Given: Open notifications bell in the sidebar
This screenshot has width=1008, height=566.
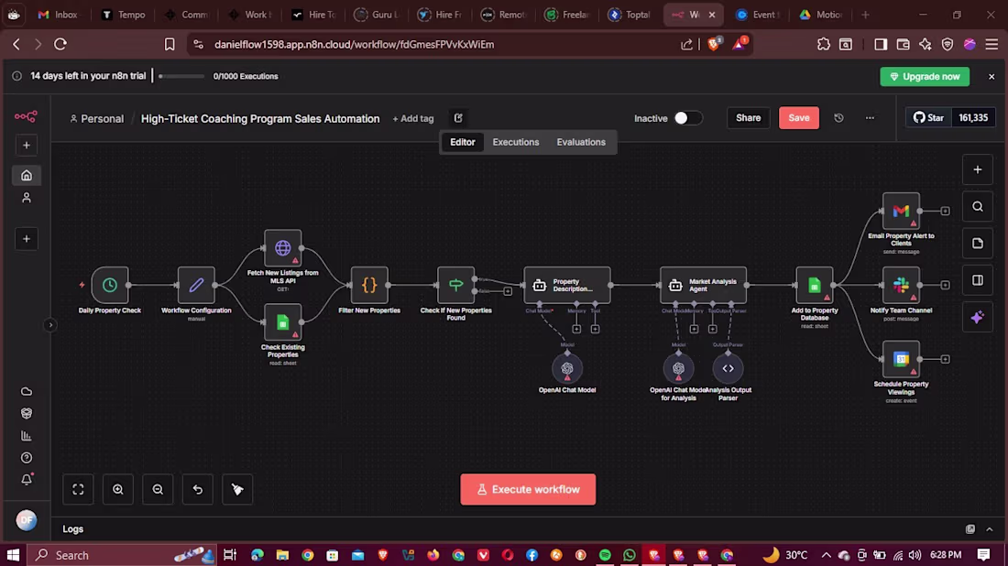Looking at the screenshot, I should point(27,480).
